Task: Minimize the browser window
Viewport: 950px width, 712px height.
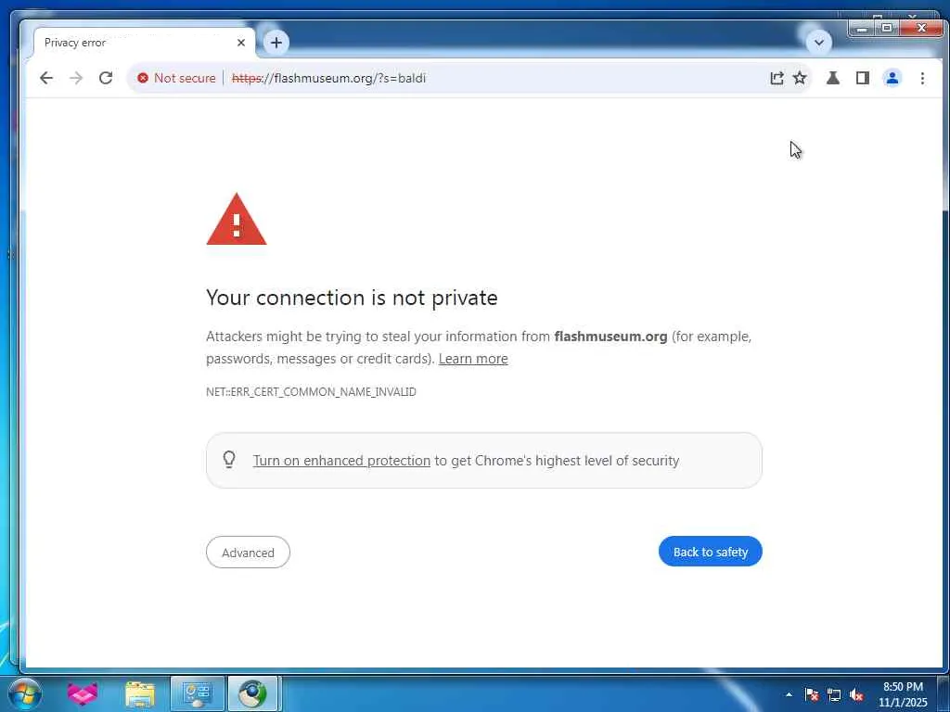Action: pos(862,28)
